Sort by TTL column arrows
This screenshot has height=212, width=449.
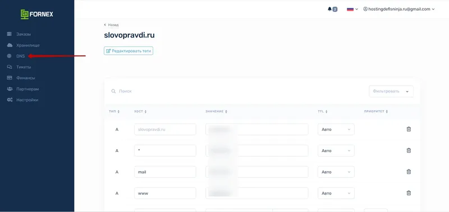pos(326,111)
